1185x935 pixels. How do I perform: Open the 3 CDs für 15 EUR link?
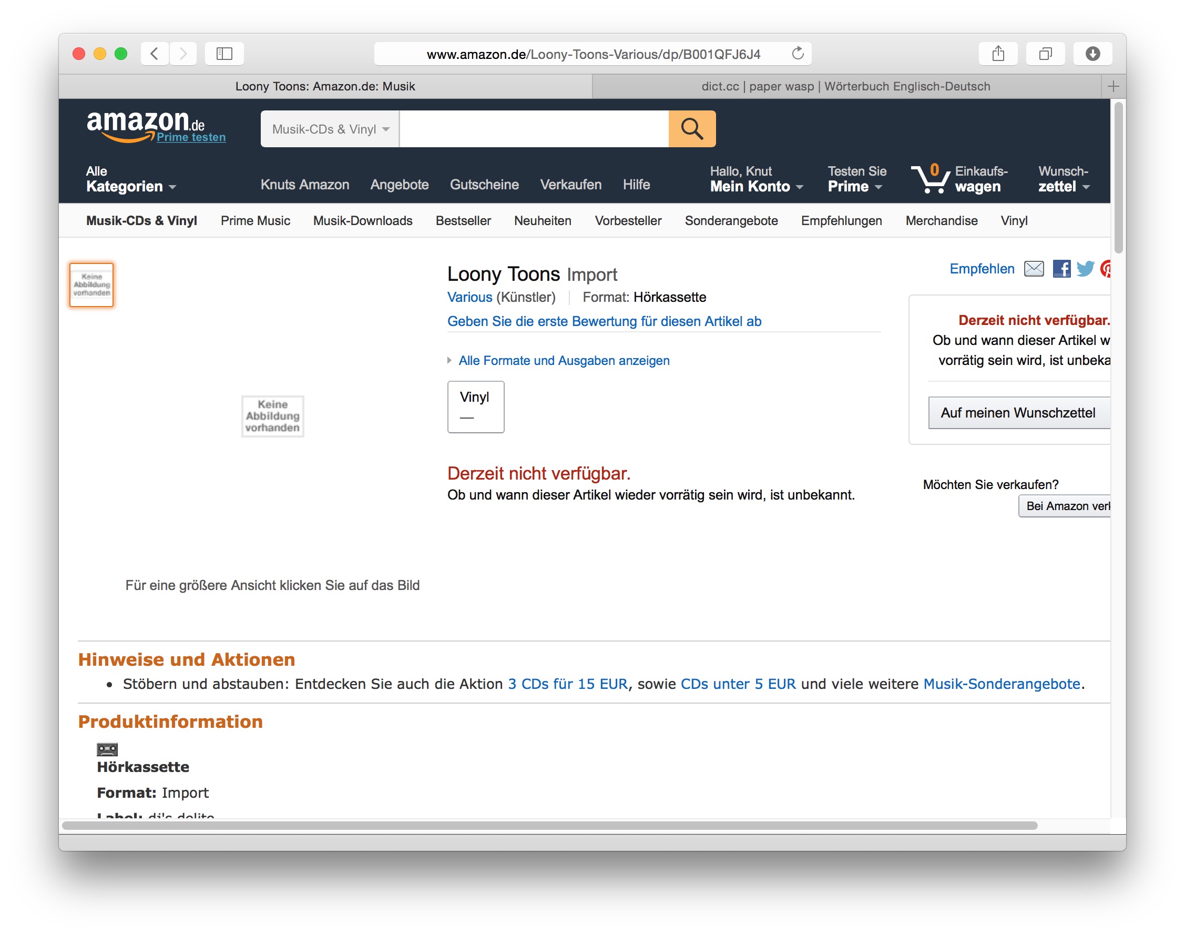click(567, 684)
